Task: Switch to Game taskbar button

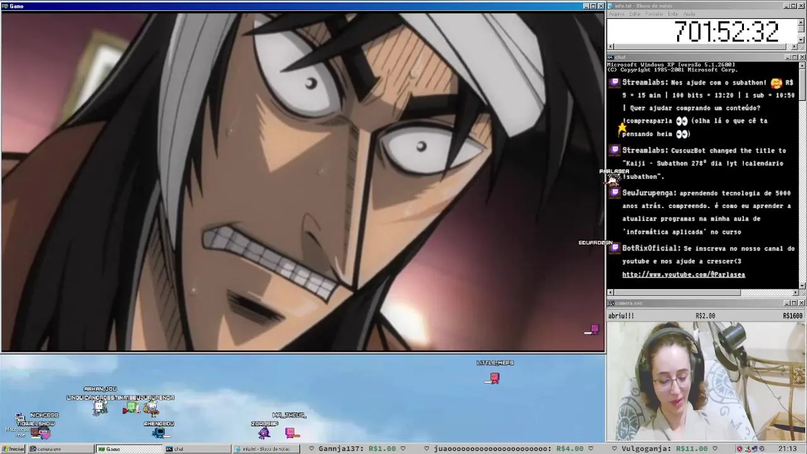Action: pyautogui.click(x=129, y=449)
